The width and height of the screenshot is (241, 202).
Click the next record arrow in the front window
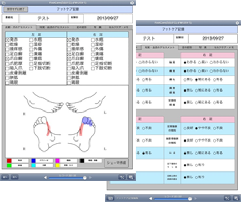[91, 177]
